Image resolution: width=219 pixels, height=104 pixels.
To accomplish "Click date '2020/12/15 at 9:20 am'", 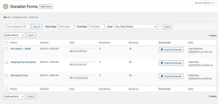I will 200,79.
